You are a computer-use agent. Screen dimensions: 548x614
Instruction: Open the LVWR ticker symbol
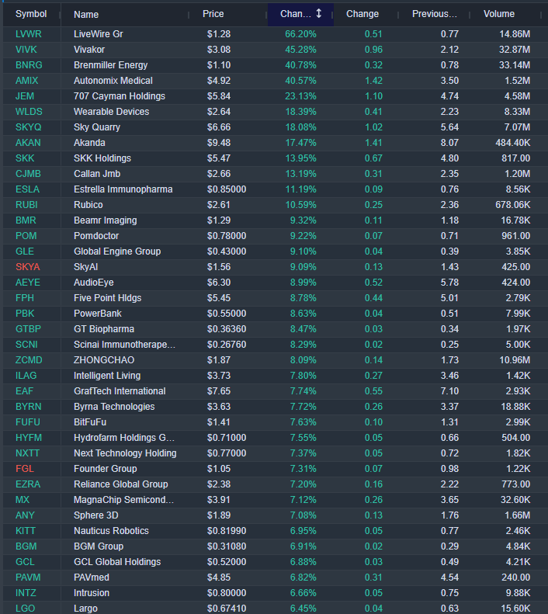[28, 34]
